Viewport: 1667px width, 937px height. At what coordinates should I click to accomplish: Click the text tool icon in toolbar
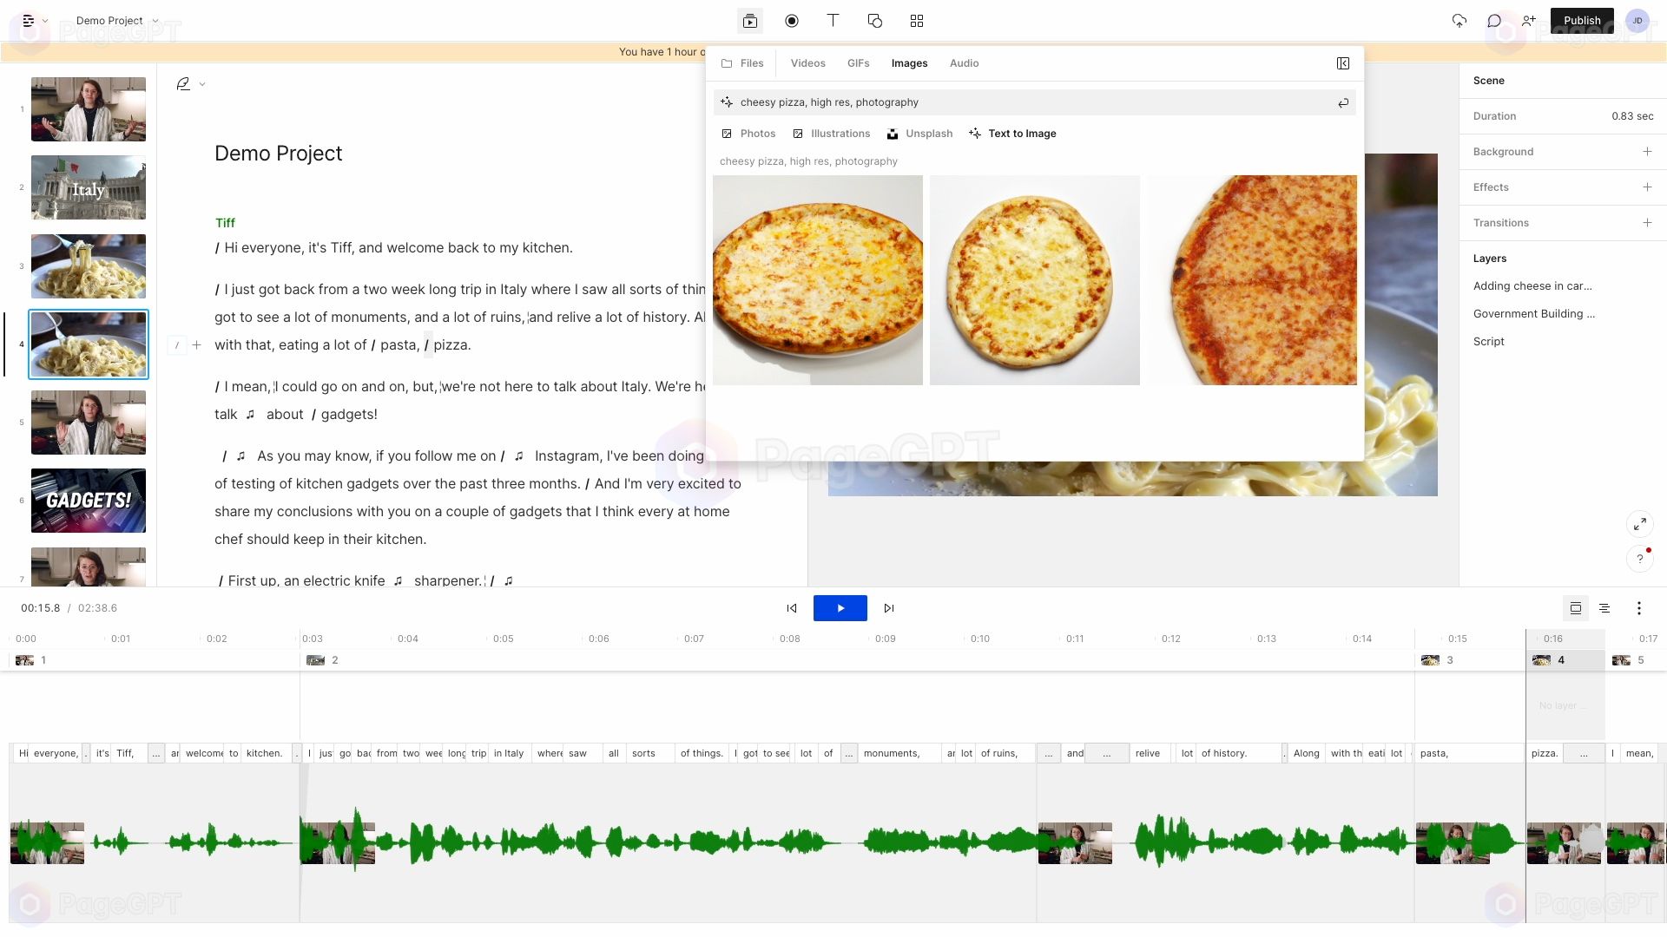(x=833, y=21)
